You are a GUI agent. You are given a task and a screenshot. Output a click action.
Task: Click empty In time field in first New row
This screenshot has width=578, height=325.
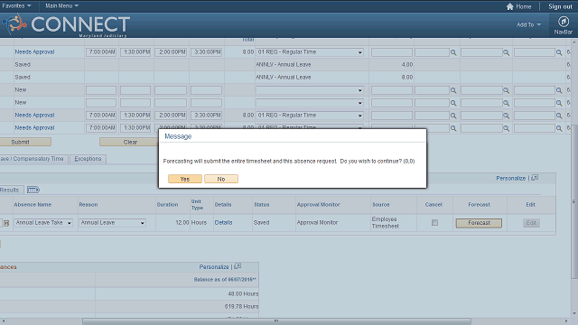(x=101, y=90)
